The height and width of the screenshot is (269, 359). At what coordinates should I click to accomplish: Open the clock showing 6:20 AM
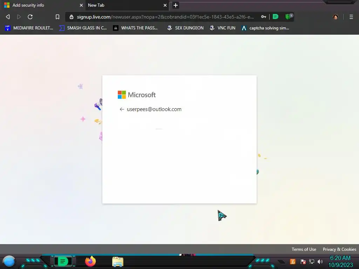(340, 261)
